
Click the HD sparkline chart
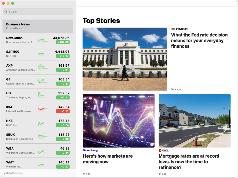44,95
